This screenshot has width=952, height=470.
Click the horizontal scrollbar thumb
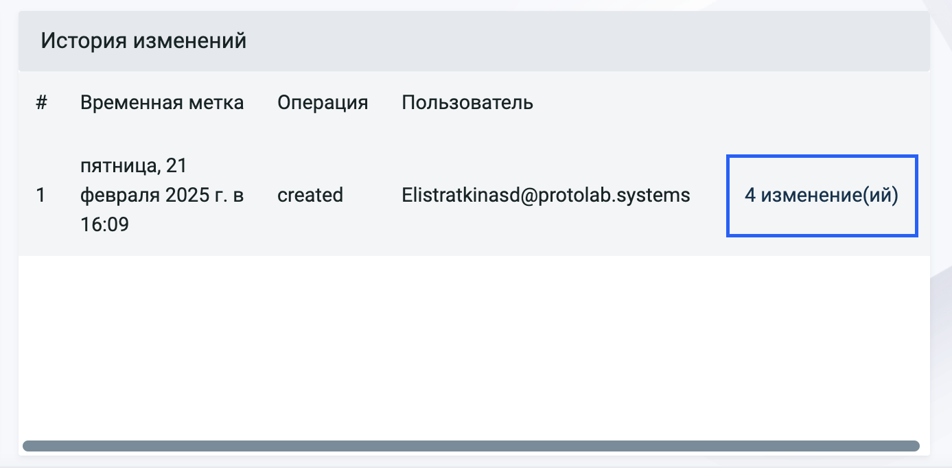471,446
